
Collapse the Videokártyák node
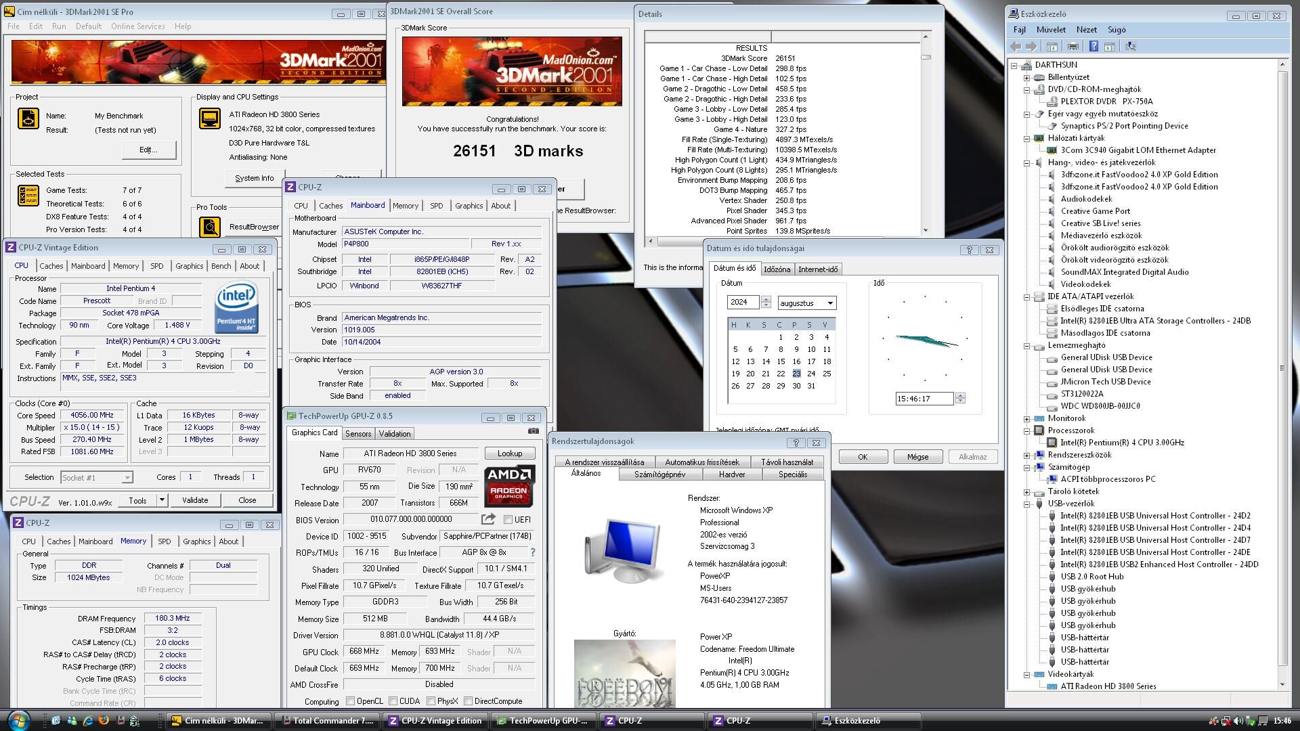click(1026, 674)
